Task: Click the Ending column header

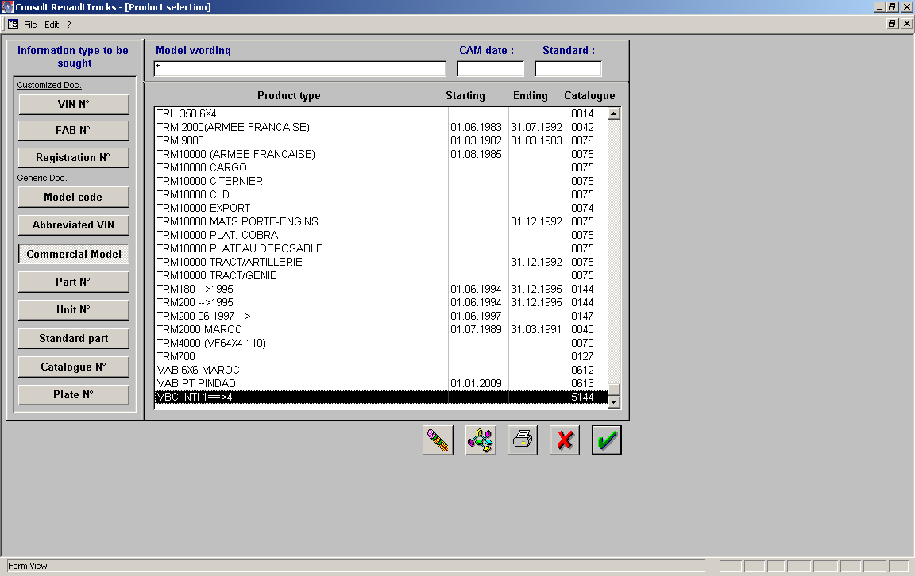Action: click(x=531, y=96)
